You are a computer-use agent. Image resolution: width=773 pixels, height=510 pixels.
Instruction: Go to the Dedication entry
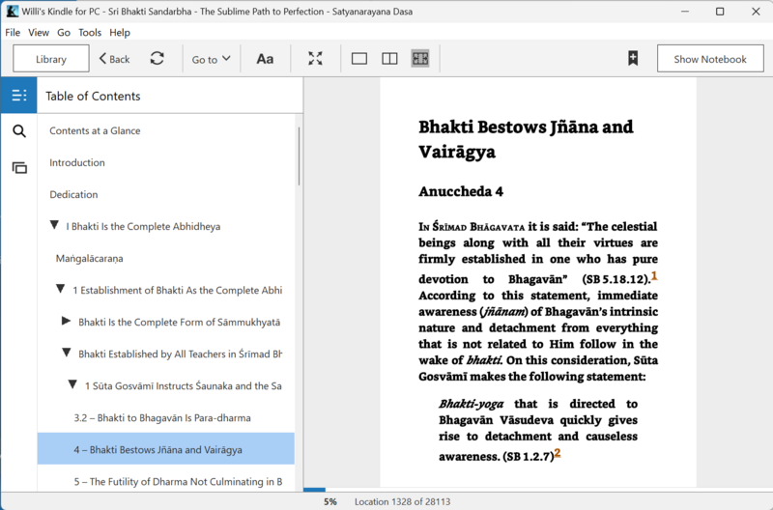tap(73, 195)
